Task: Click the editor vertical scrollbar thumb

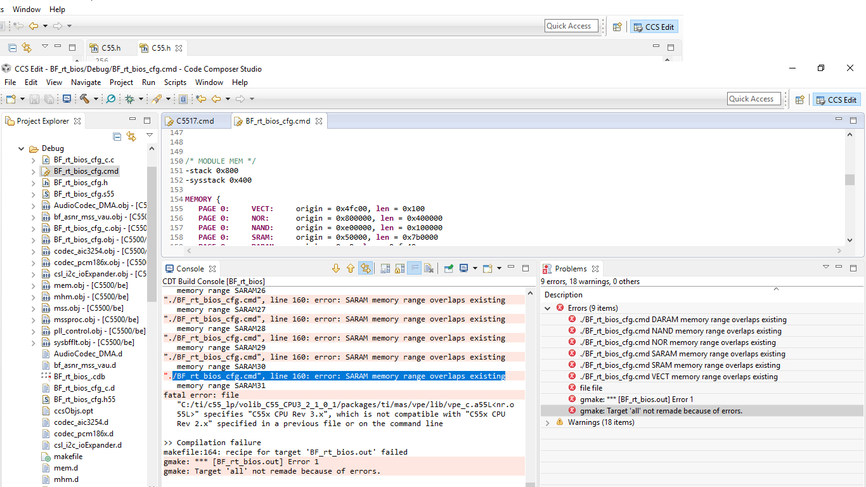Action: tap(850, 179)
